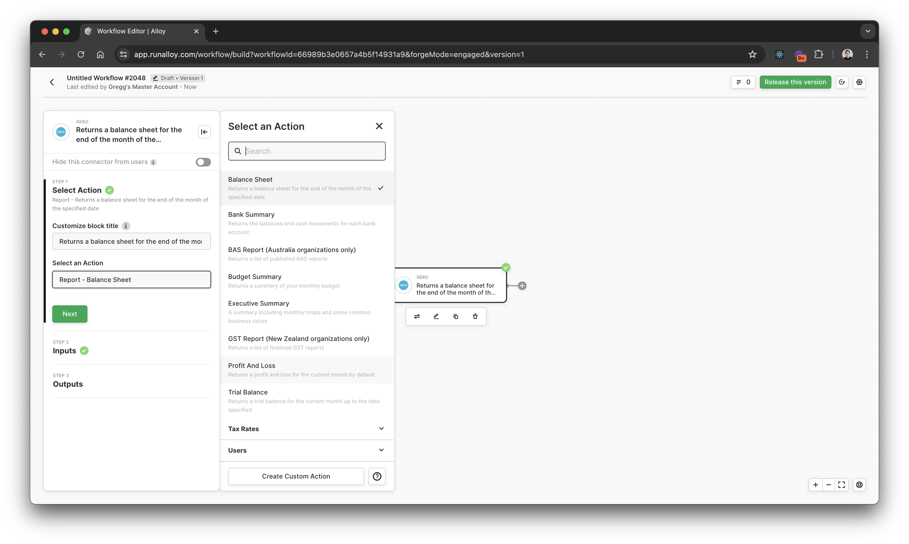Duplicate the node with copy icon
Image resolution: width=909 pixels, height=544 pixels.
click(x=456, y=316)
